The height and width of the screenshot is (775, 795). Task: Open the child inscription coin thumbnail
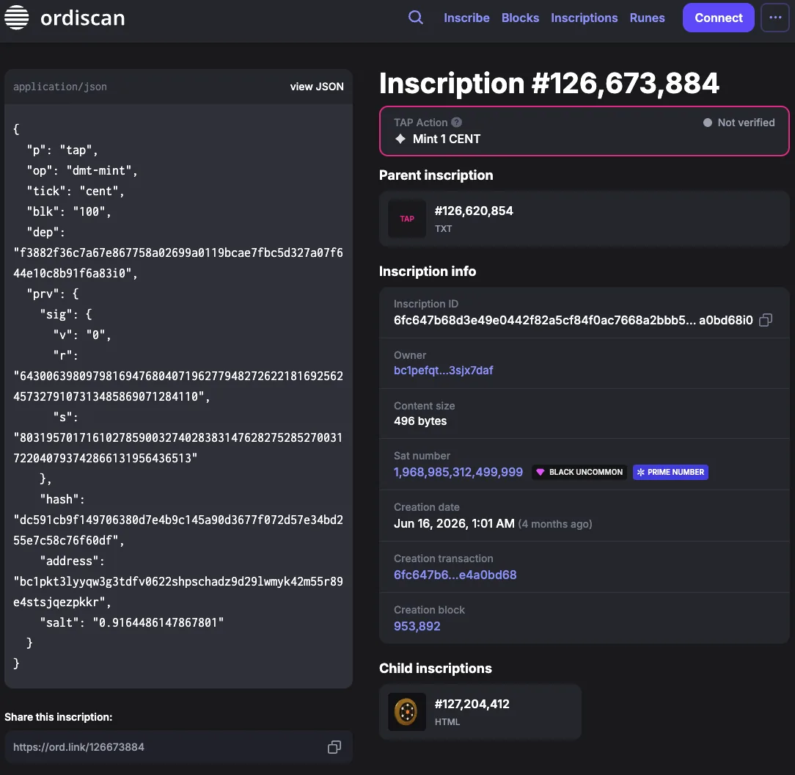(x=407, y=712)
